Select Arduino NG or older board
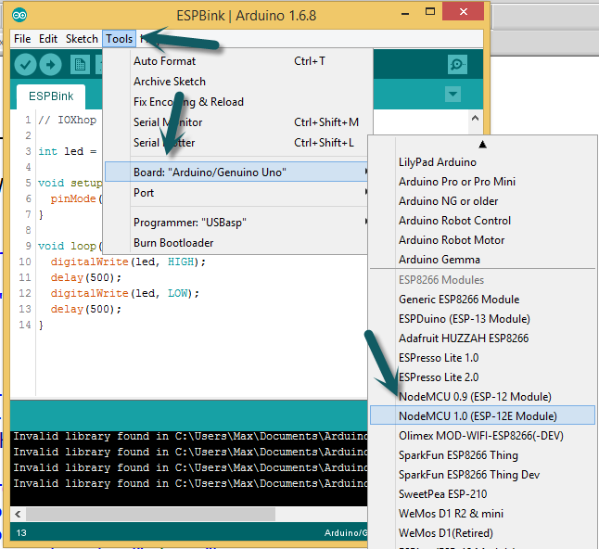Screen dimensions: 599x549 [x=482, y=201]
